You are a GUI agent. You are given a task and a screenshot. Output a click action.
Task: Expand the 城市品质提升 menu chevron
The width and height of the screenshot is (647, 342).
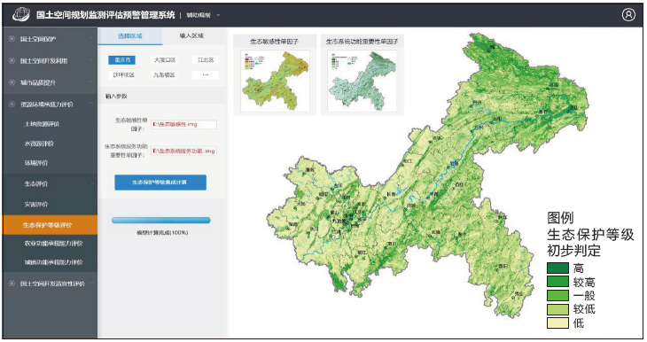point(91,82)
